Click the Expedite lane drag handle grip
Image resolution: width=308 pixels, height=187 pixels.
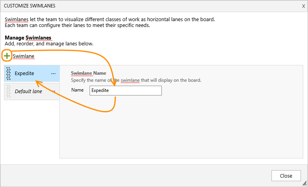[x=9, y=74]
